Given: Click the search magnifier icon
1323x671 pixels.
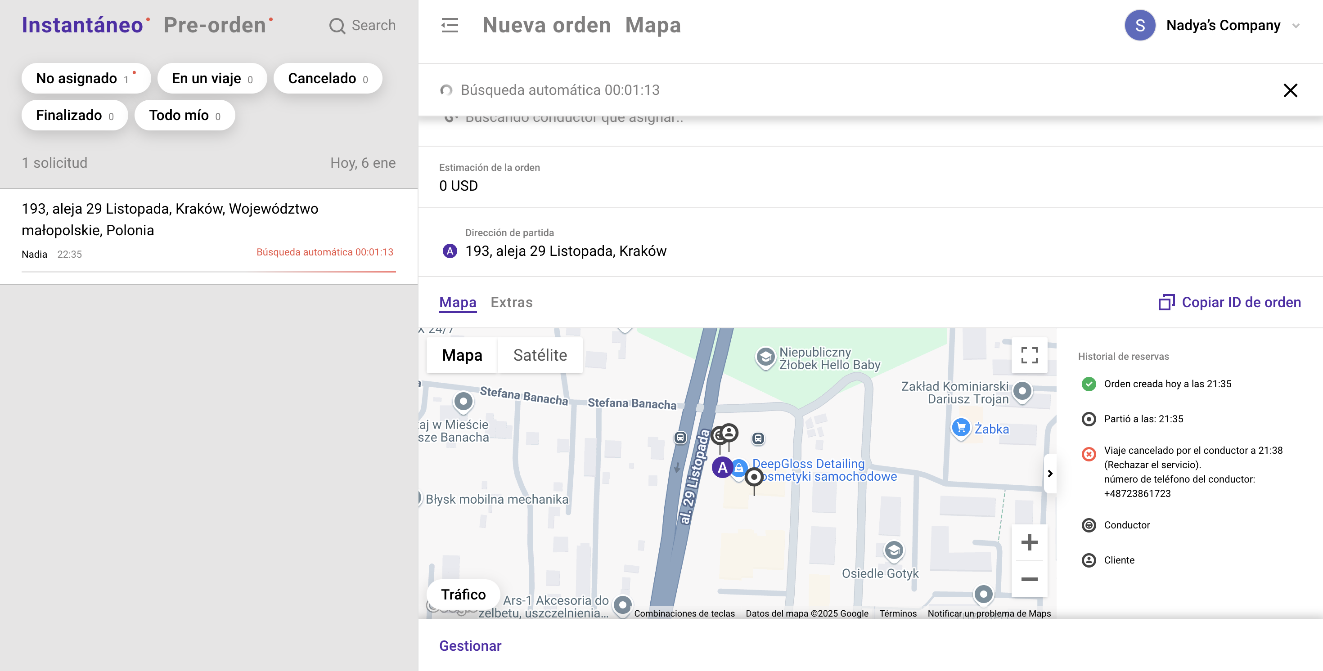Looking at the screenshot, I should click(x=337, y=26).
